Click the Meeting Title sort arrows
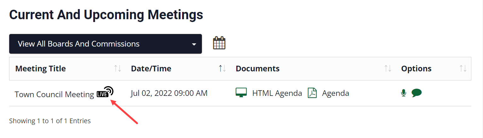This screenshot has width=483, height=138. point(118,68)
